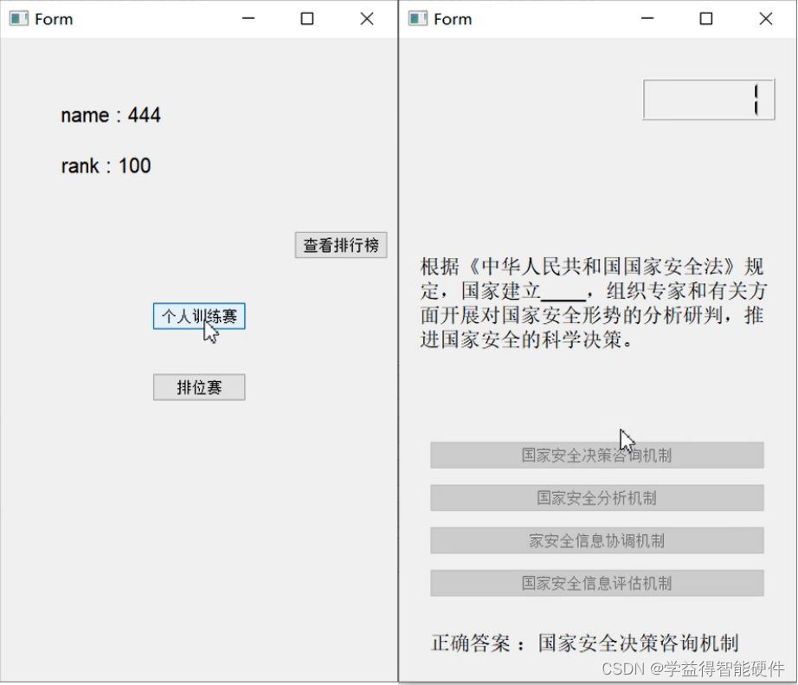This screenshot has width=798, height=685.
Task: Maximize the left Form window
Action: coord(307,19)
